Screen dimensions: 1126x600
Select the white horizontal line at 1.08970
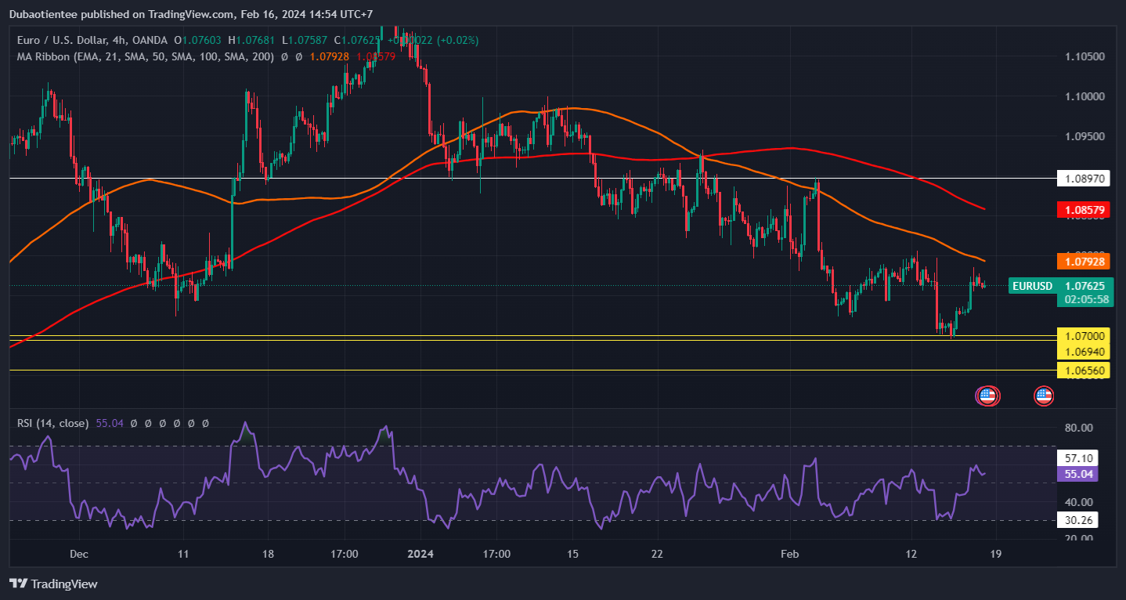pyautogui.click(x=532, y=179)
